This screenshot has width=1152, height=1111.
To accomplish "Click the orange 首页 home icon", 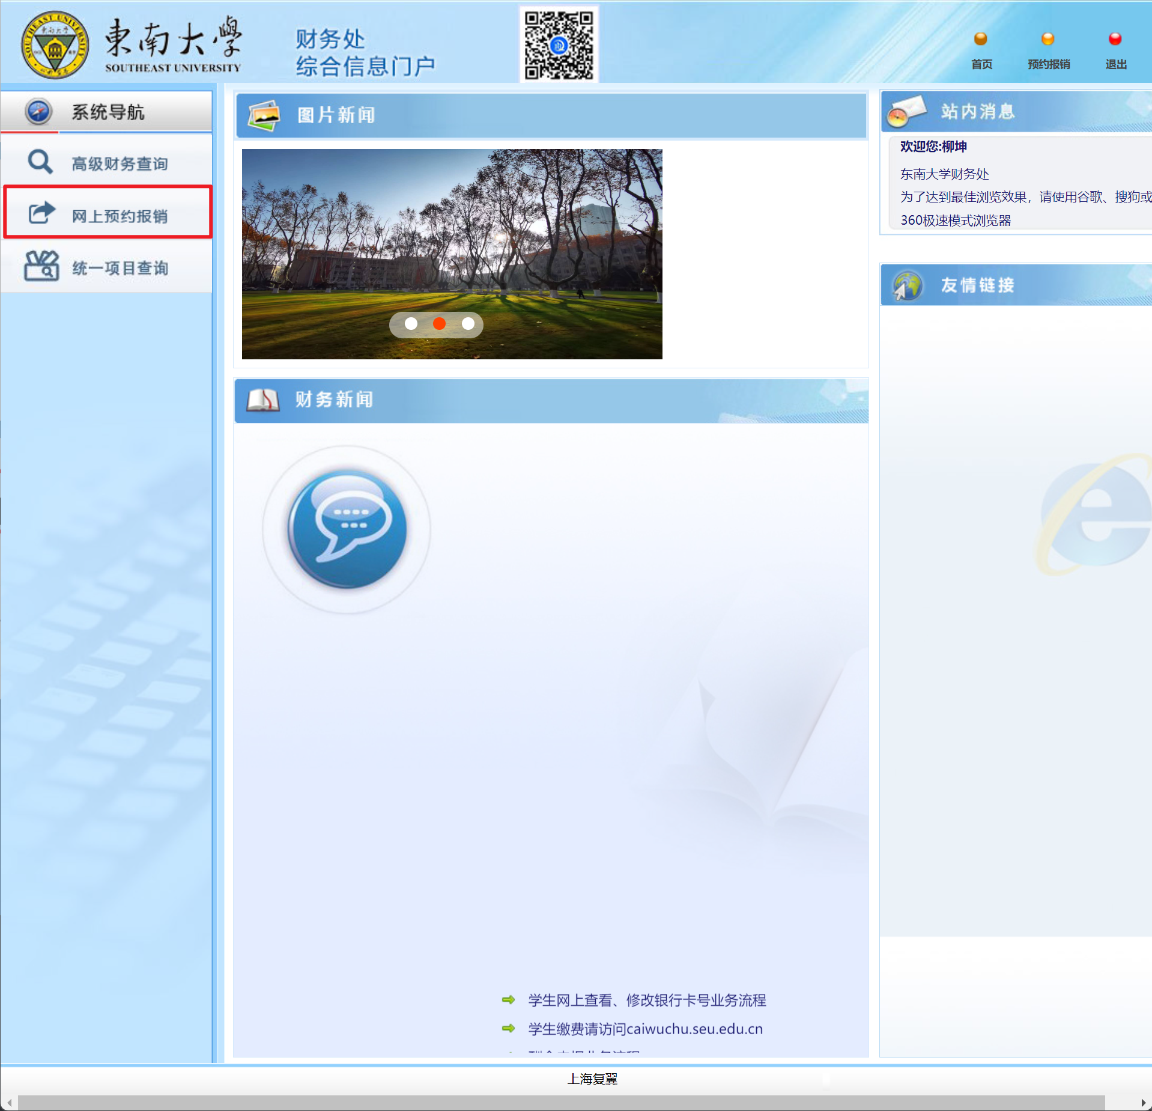I will point(980,39).
